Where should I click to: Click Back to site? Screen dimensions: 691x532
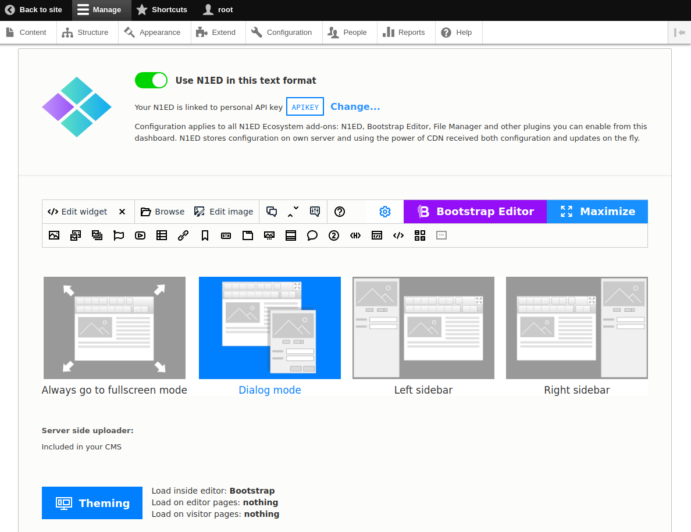34,10
